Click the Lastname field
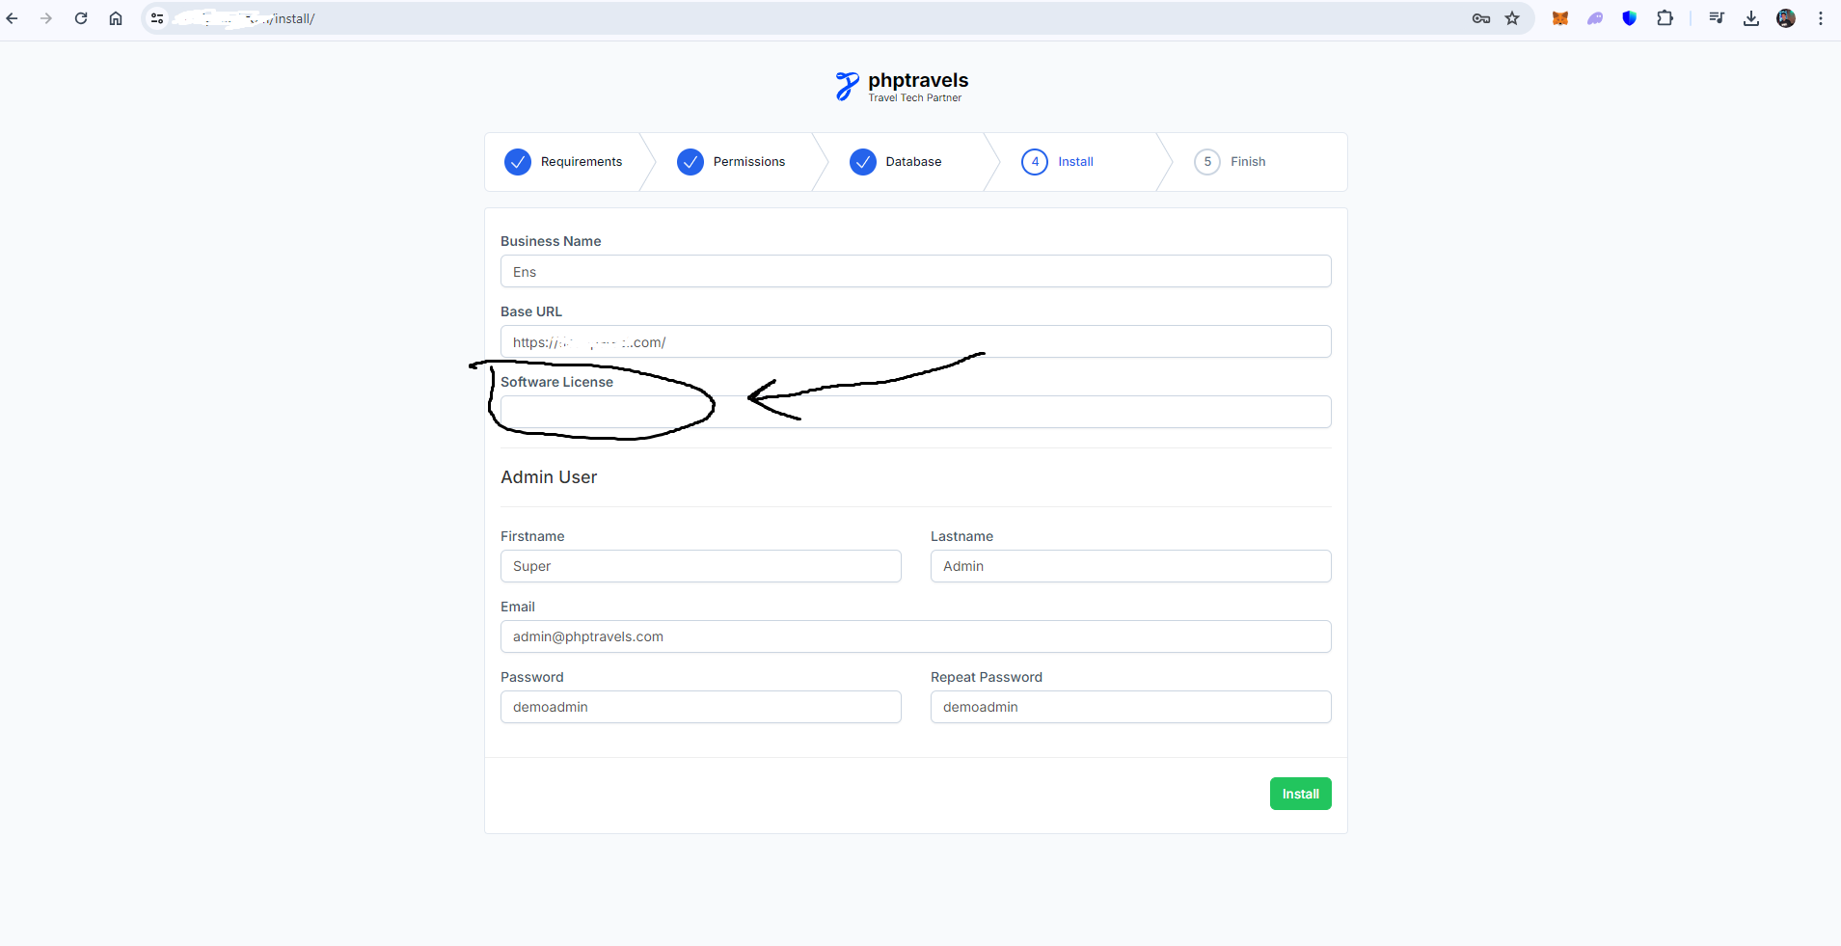 (x=1131, y=566)
